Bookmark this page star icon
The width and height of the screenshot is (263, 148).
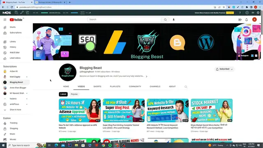[224, 7]
